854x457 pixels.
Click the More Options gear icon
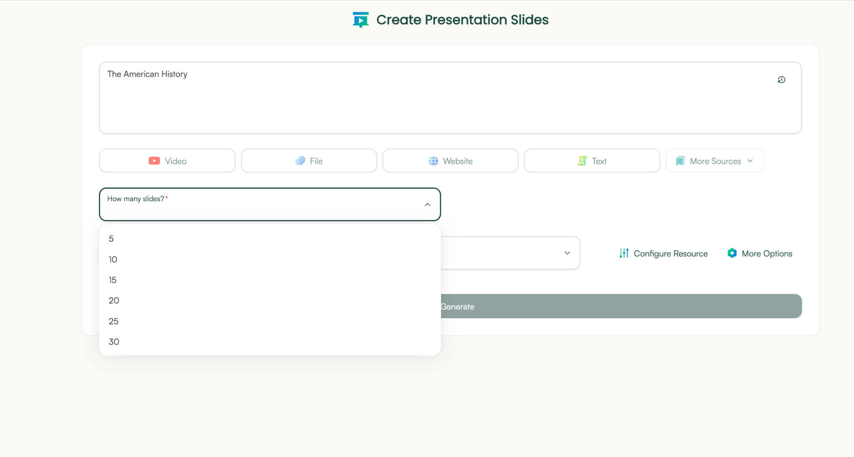(732, 253)
